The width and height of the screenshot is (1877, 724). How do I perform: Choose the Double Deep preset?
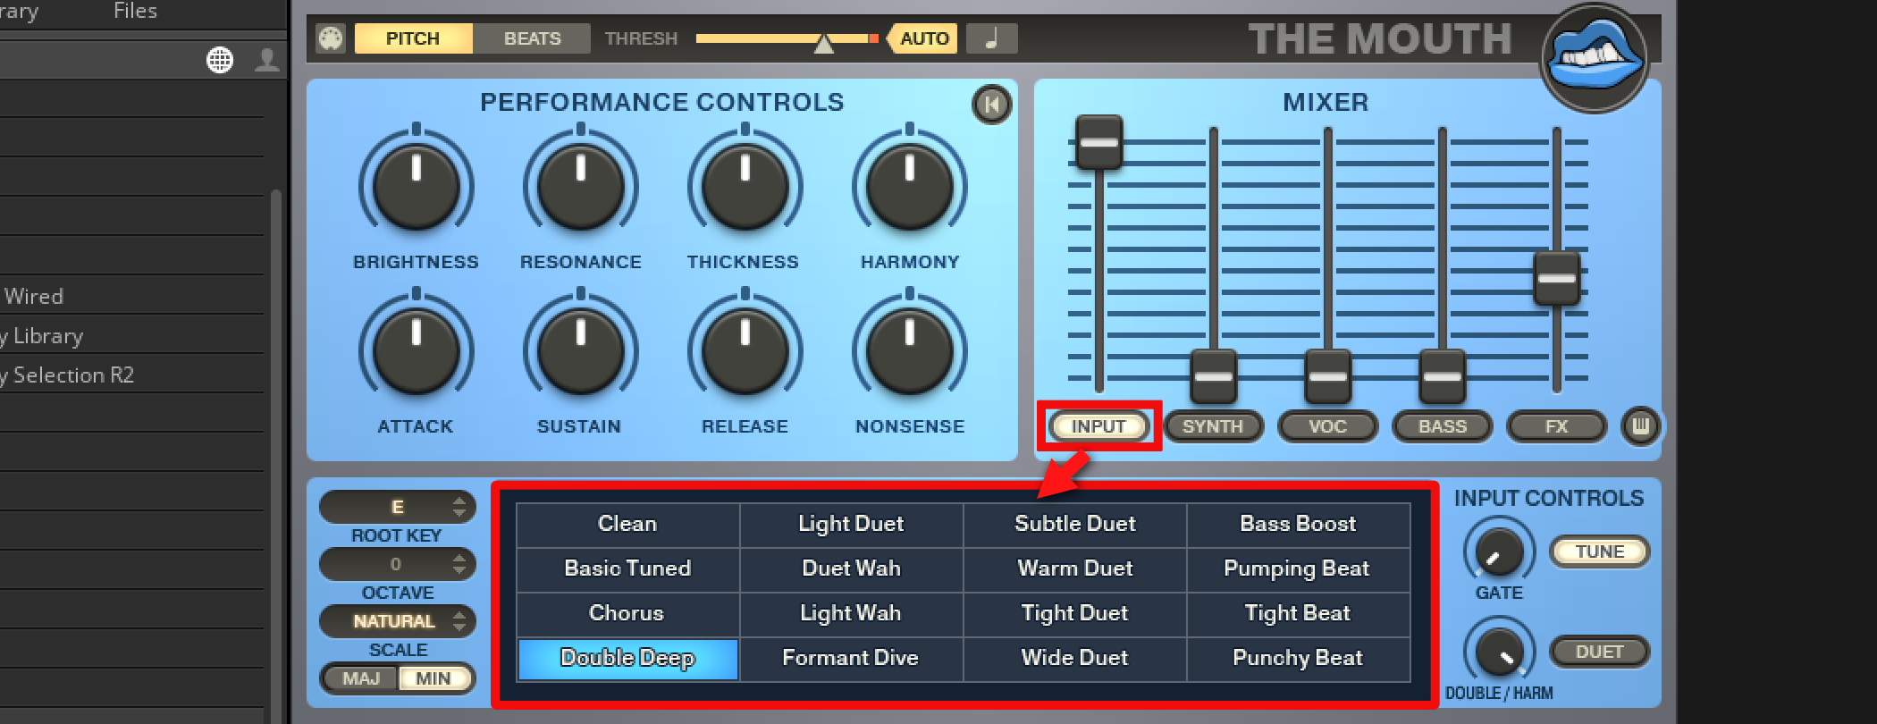pos(627,659)
